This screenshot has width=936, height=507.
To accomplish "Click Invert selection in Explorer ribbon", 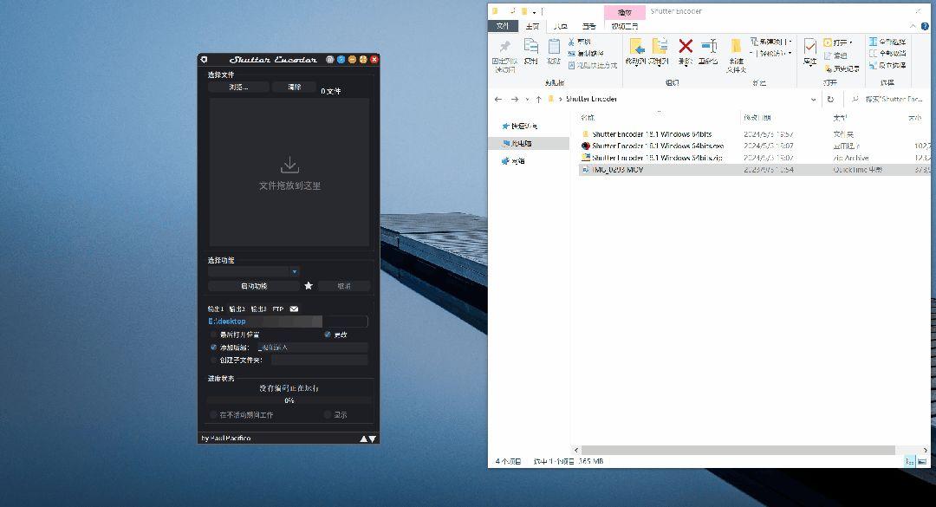I will pyautogui.click(x=887, y=65).
